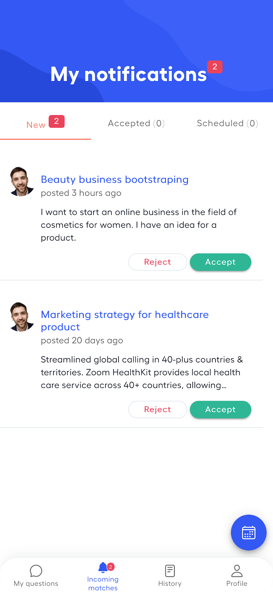Image resolution: width=273 pixels, height=592 pixels.
Task: Tap the red badge on My notifications
Action: coord(215,67)
